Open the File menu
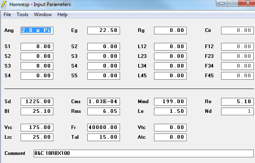The image size is (255, 163). pos(7,15)
